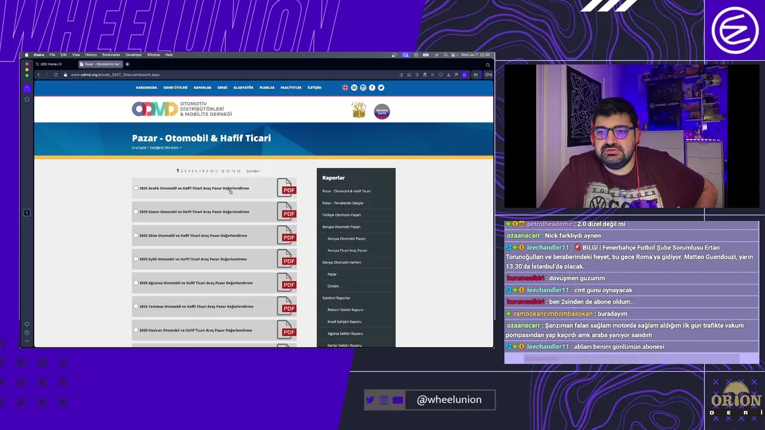Screen dimensions: 765x430
Task: Open the PDF icon for 2025 Temmuz report
Action: (x=286, y=306)
